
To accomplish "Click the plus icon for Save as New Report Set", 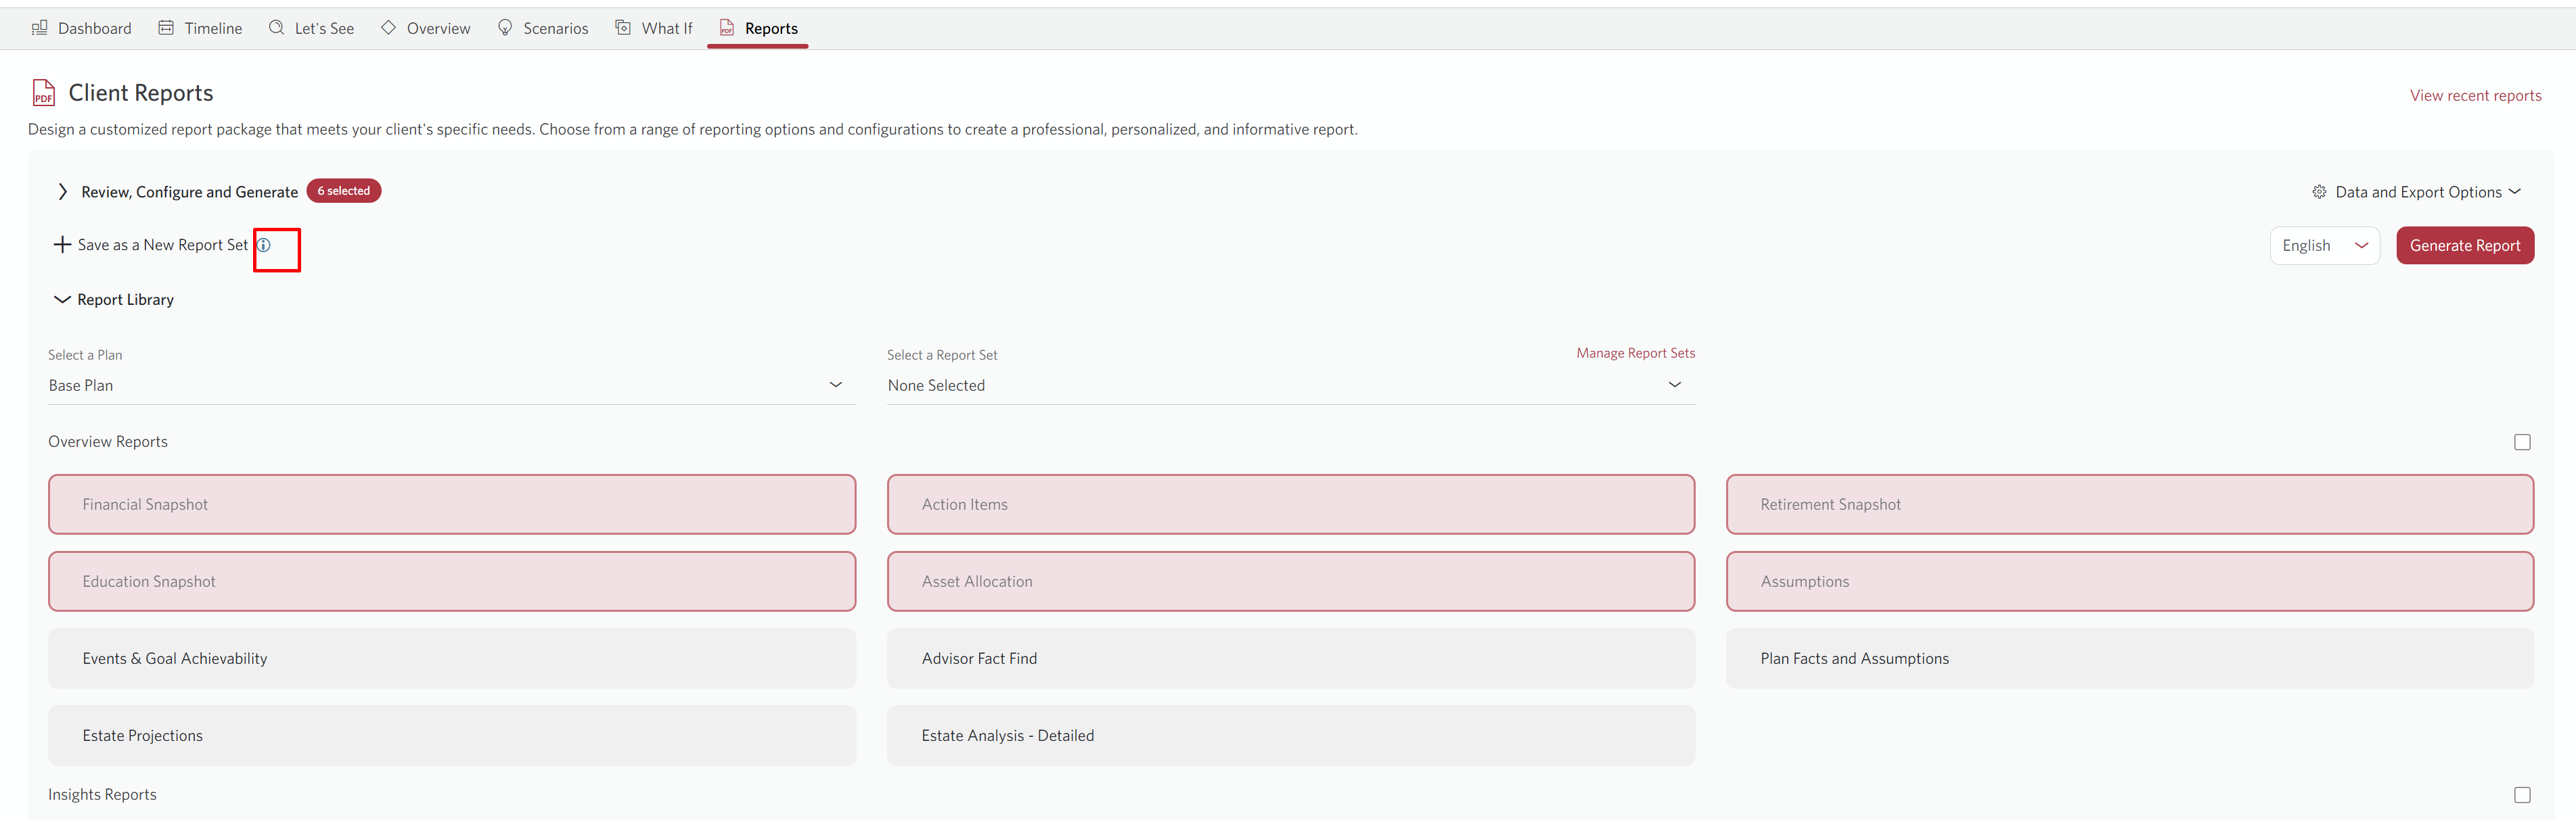I will tap(62, 245).
